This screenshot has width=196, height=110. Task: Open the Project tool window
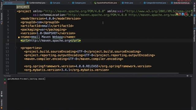point(1,5)
